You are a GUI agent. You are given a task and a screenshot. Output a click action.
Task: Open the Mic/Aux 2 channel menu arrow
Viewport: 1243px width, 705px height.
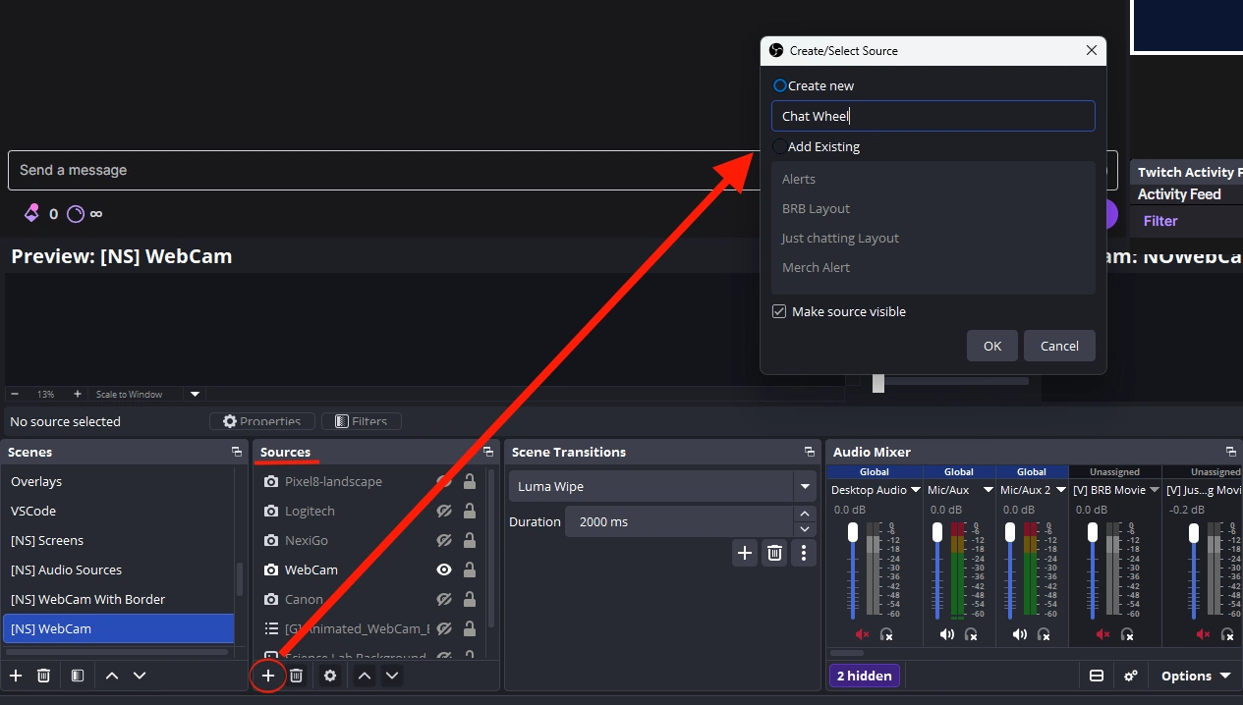[1061, 489]
